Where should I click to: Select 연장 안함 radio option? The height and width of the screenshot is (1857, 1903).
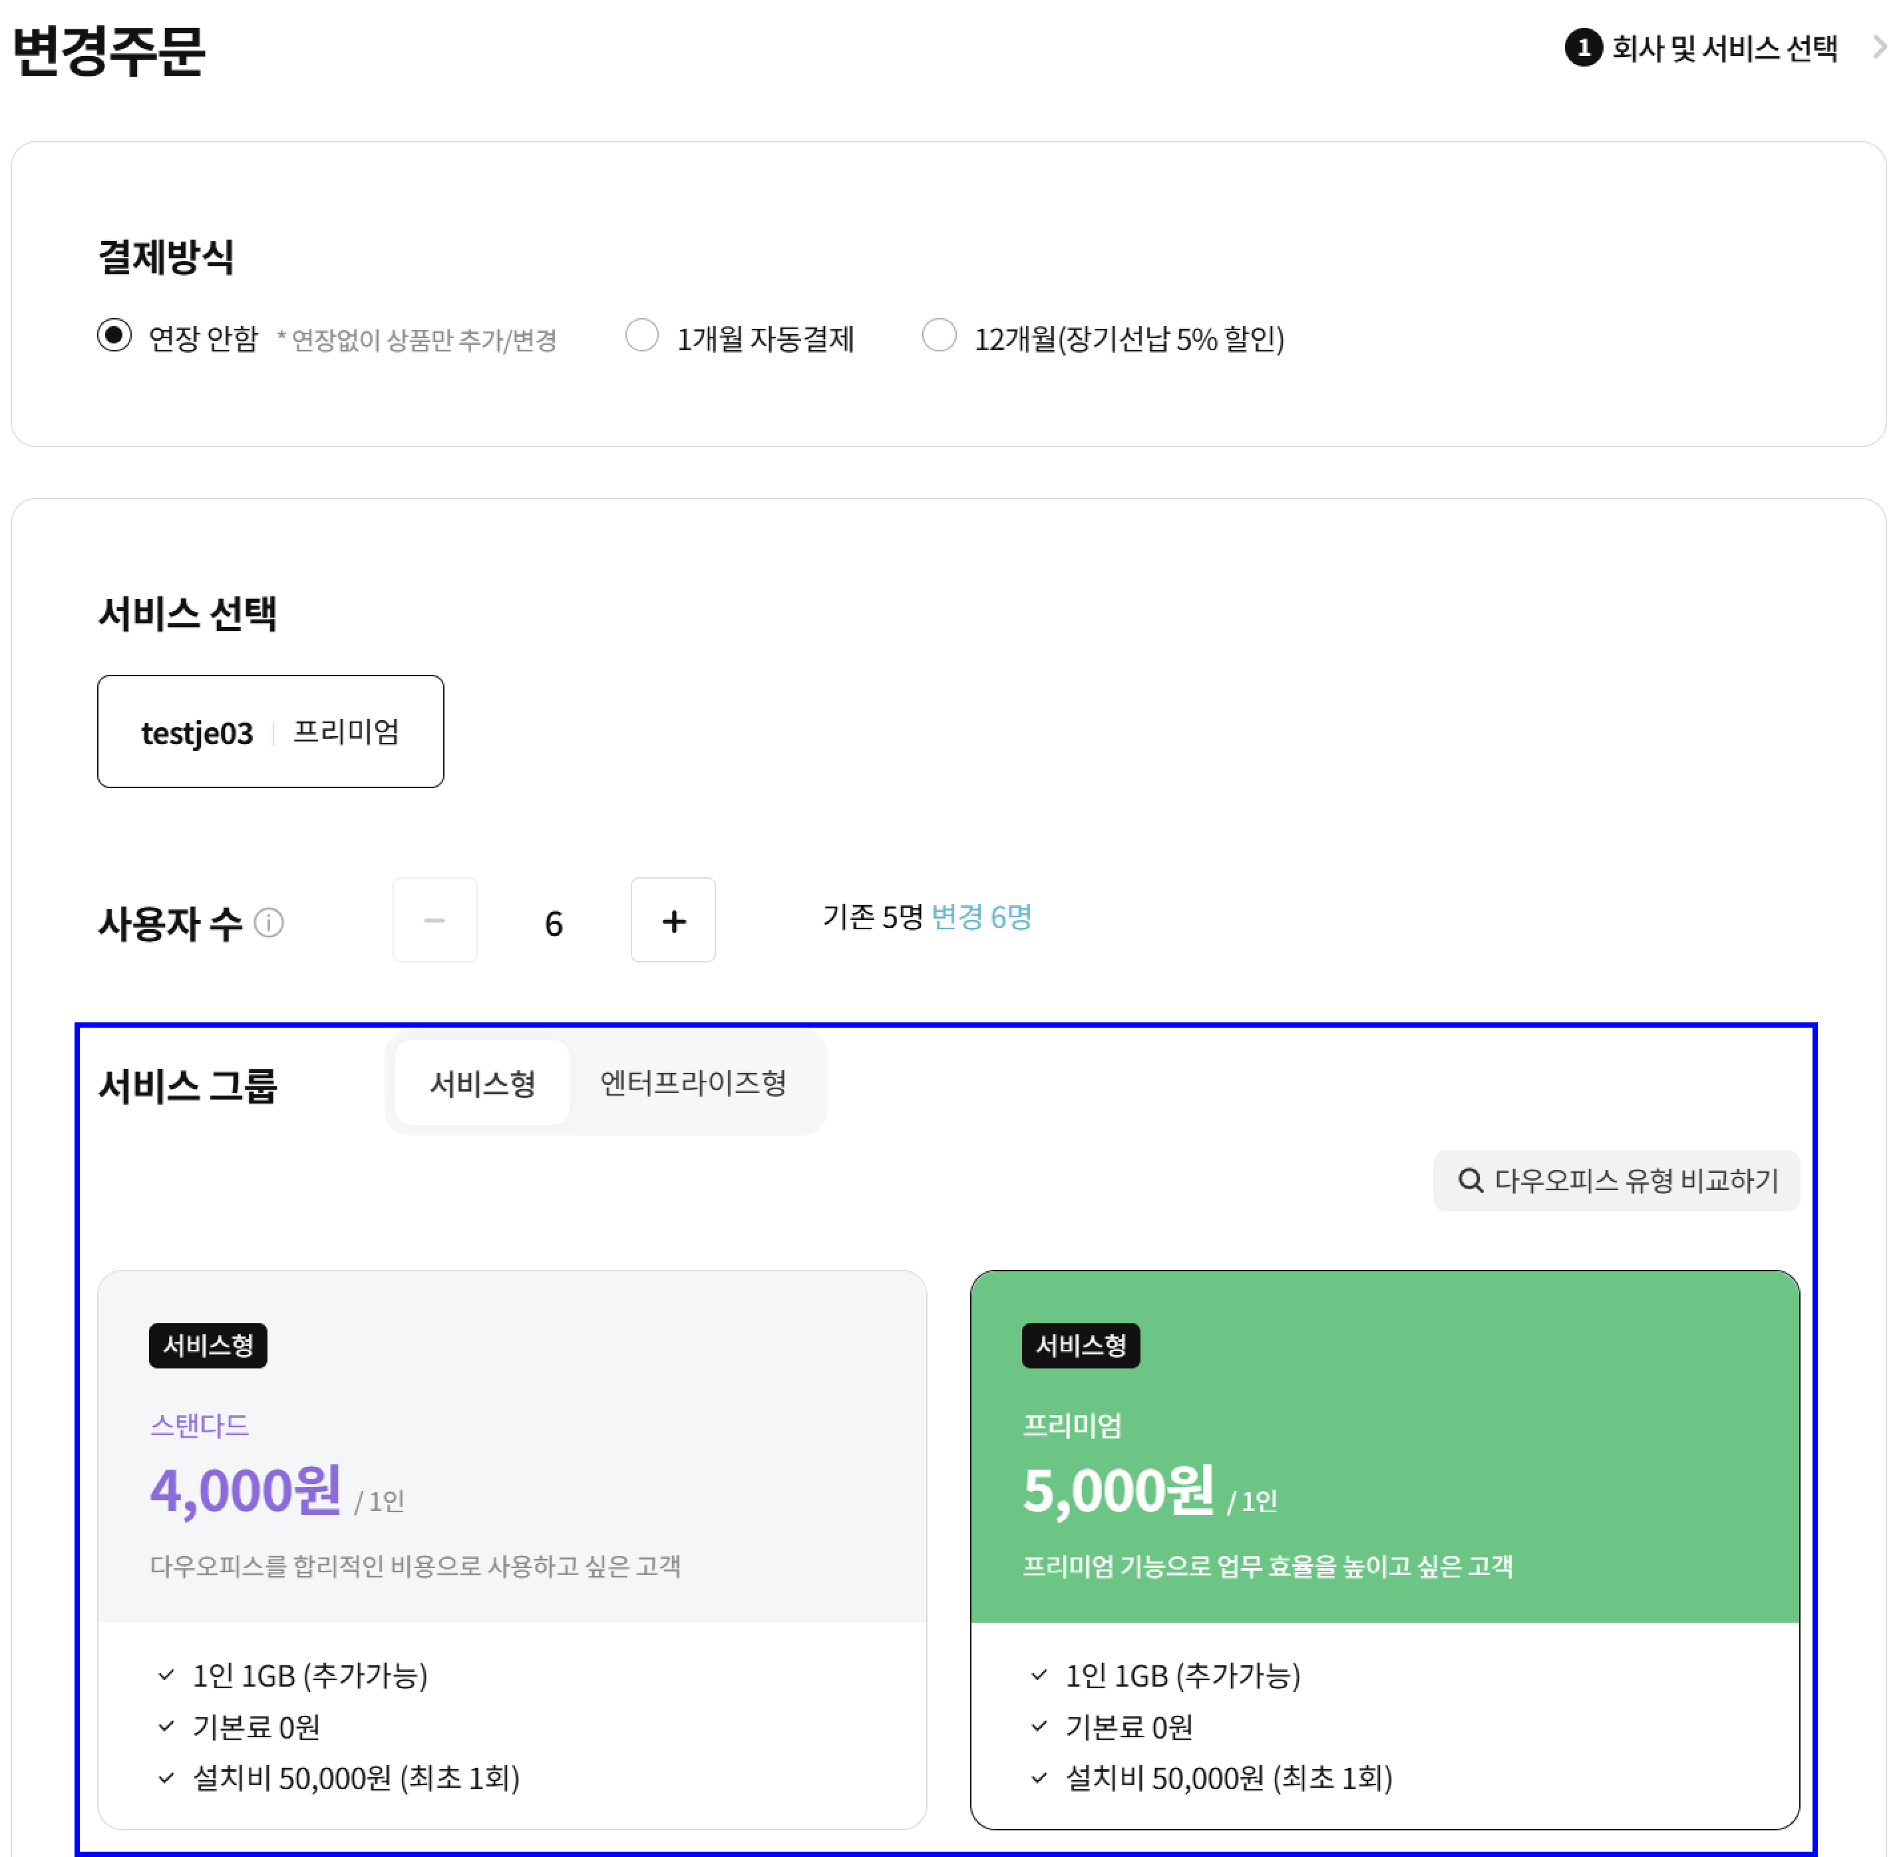pyautogui.click(x=114, y=337)
